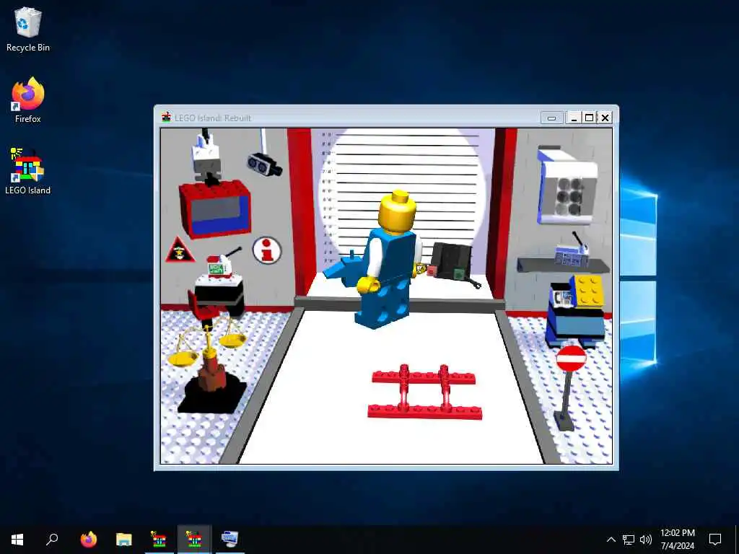This screenshot has height=554, width=739.
Task: Switch to the active LEGO Island taskbar item
Action: pos(194,540)
